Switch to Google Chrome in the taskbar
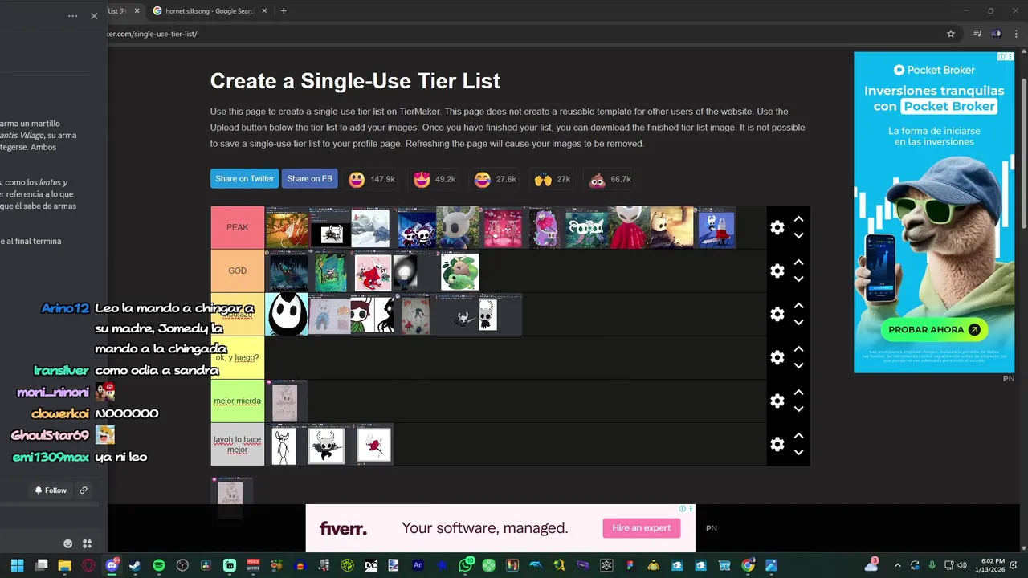 (x=748, y=565)
